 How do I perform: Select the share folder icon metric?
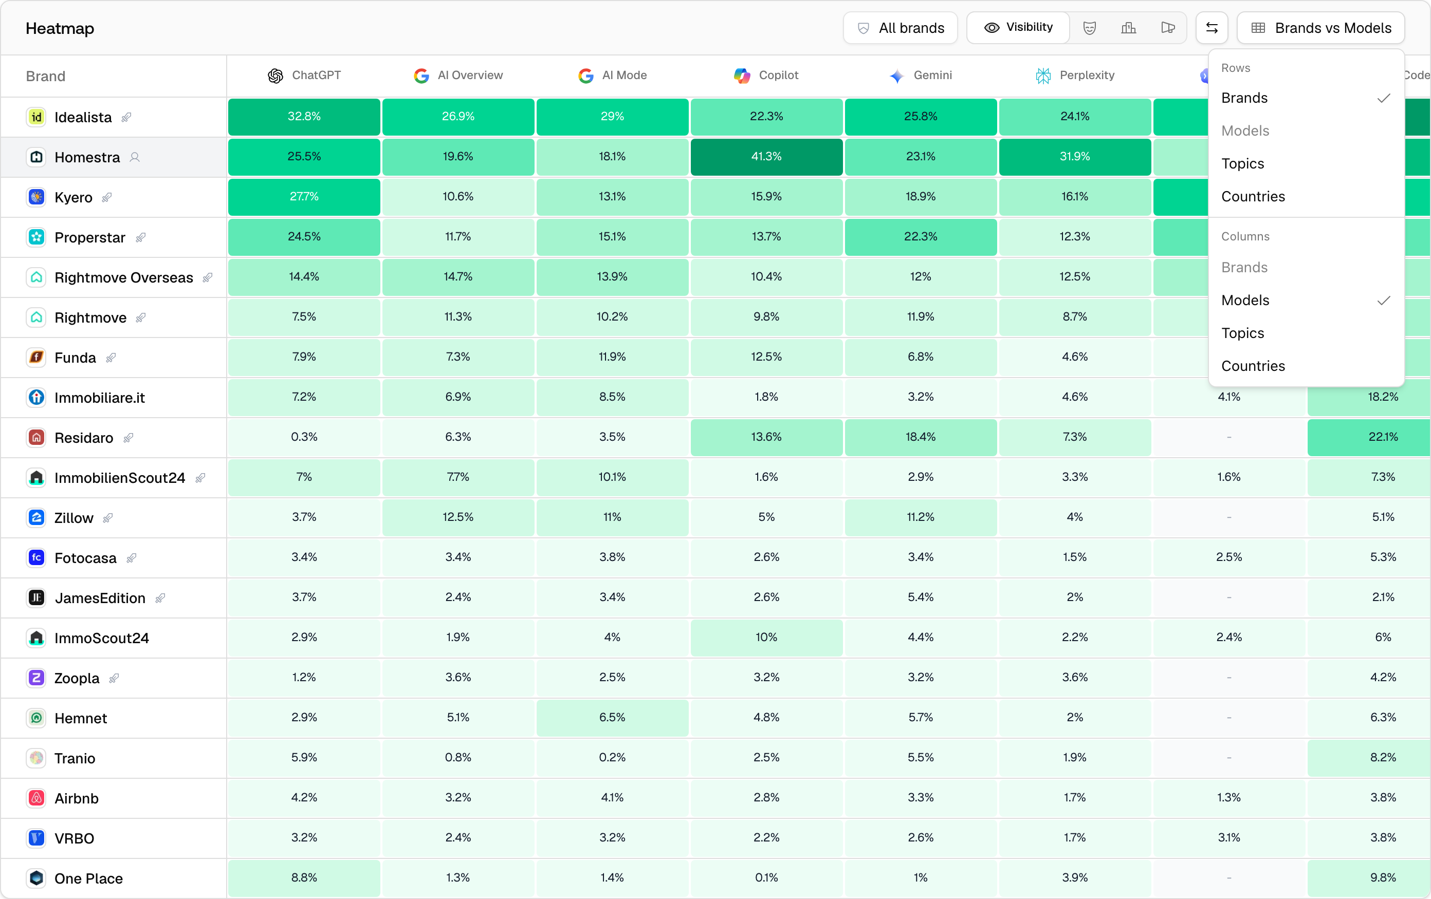click(x=1168, y=28)
